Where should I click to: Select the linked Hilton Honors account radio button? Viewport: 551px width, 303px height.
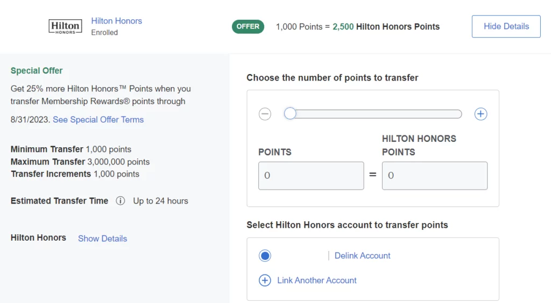(x=265, y=256)
